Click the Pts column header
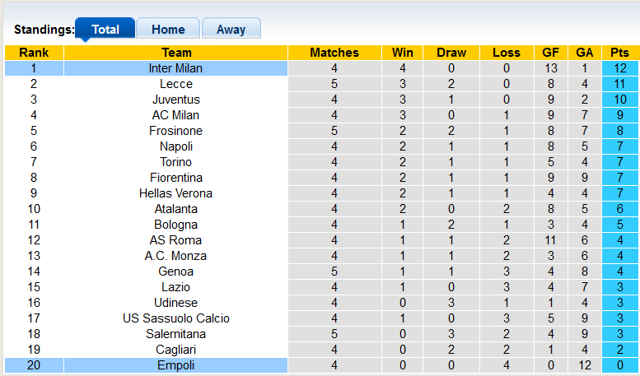640x376 pixels. click(620, 53)
